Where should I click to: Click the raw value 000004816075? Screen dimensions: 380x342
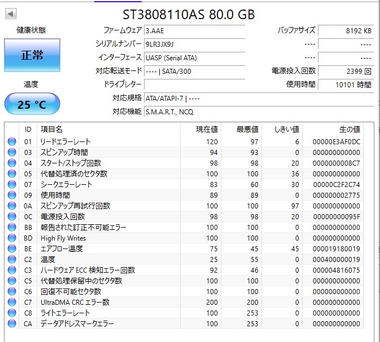pos(337,270)
